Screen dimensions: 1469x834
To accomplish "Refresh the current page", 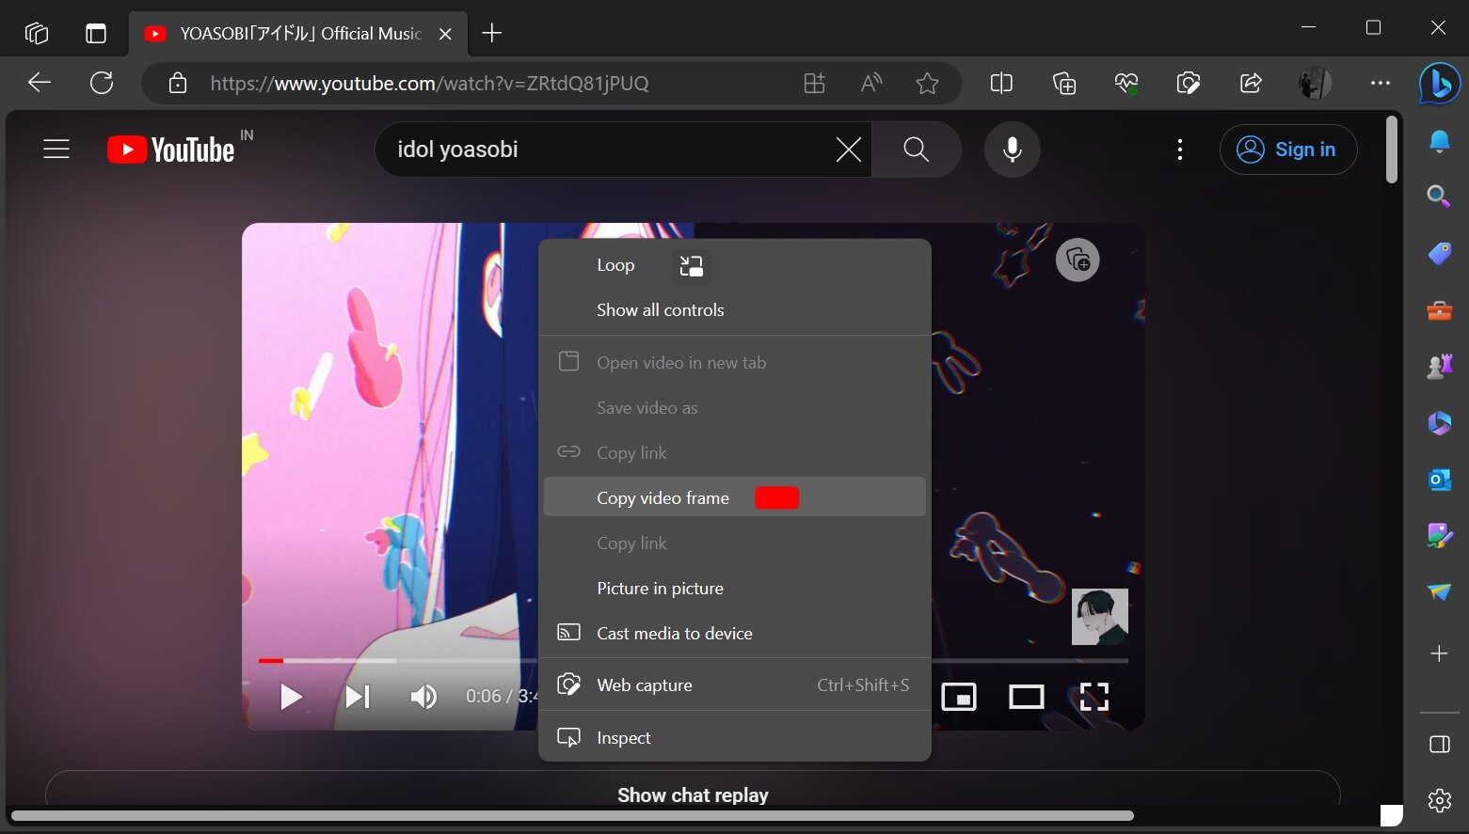I will pos(102,83).
